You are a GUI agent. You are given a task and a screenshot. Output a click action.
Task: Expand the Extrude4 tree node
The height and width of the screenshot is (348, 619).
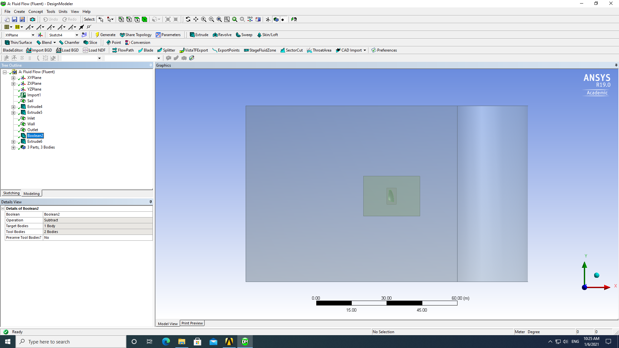tap(13, 107)
